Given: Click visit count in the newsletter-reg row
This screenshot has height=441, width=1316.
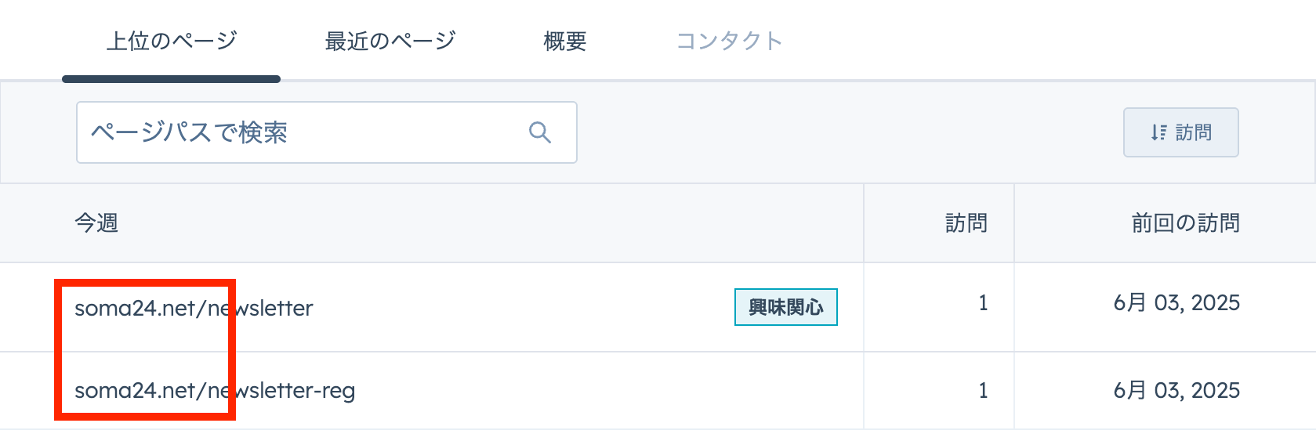Looking at the screenshot, I should click(x=983, y=391).
